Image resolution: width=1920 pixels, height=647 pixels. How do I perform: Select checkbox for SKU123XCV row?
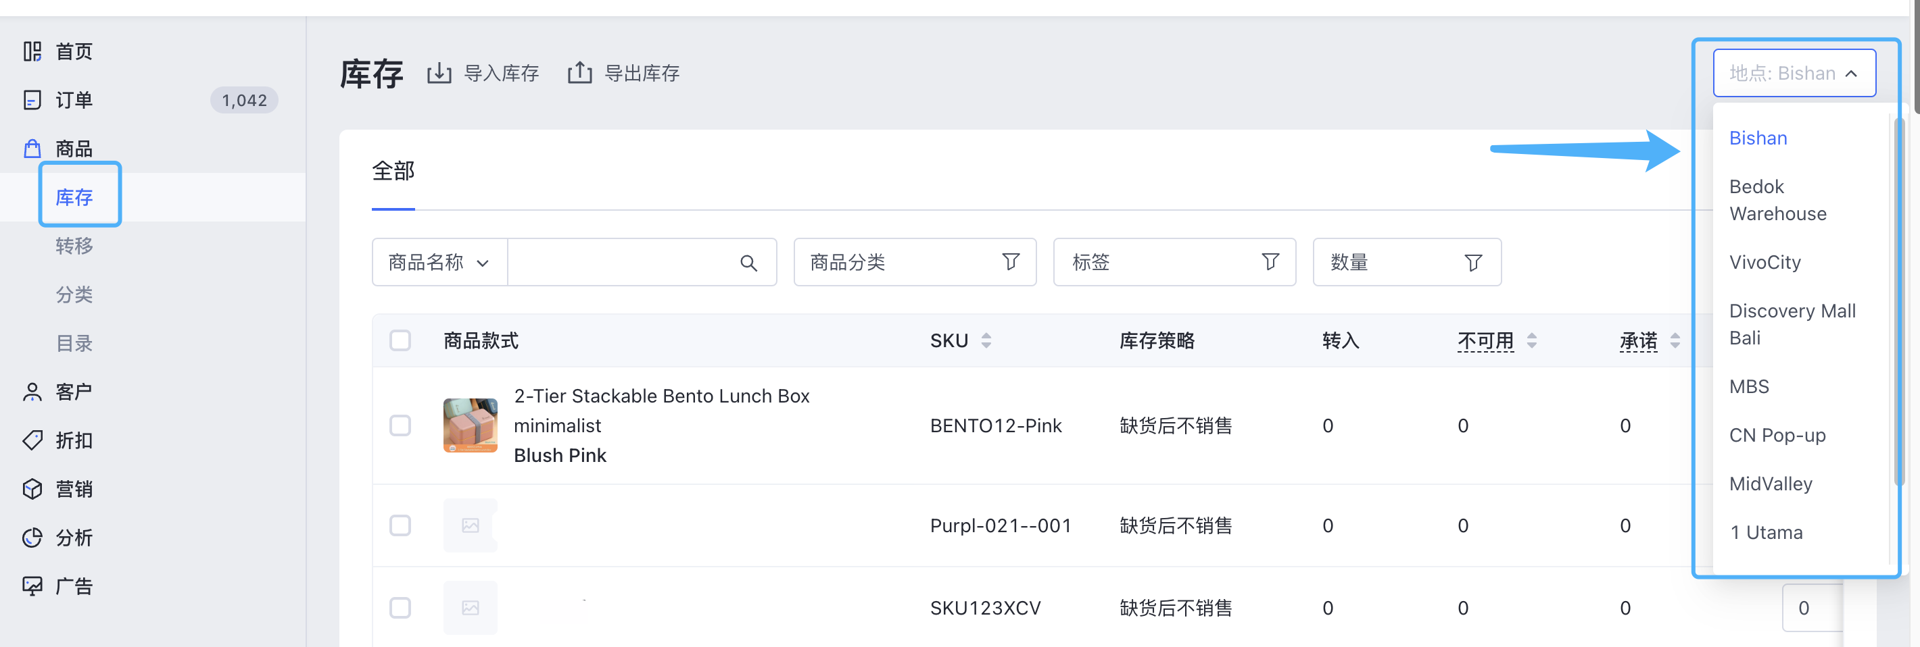click(x=400, y=608)
